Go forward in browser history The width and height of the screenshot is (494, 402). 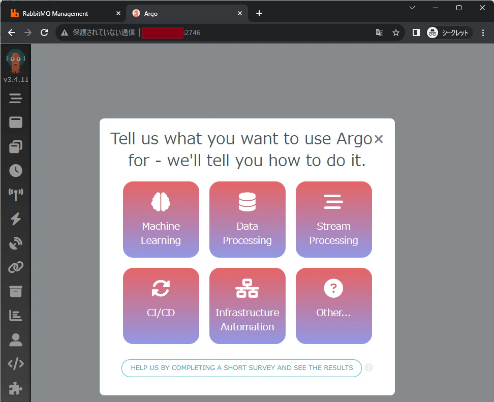[28, 33]
